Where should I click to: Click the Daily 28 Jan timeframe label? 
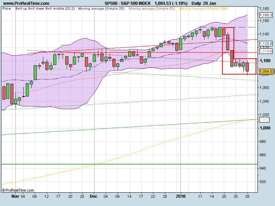[203, 3]
